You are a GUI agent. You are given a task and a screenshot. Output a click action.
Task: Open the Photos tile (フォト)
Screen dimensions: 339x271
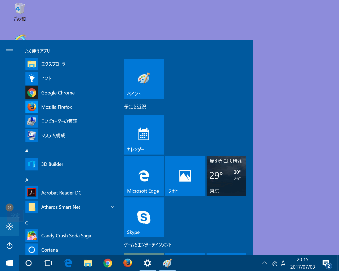[x=185, y=176]
